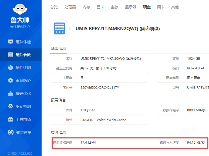Select the 硬盘 tab
This screenshot has width=209, height=156.
(x=147, y=7)
